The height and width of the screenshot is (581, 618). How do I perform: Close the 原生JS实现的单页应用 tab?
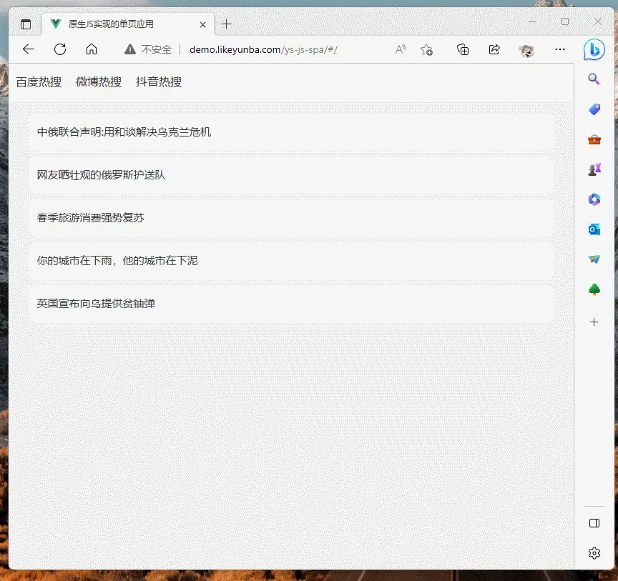coord(202,24)
